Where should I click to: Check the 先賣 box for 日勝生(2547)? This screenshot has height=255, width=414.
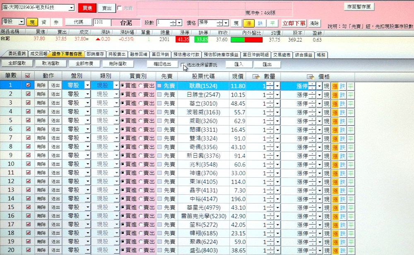tap(159, 94)
